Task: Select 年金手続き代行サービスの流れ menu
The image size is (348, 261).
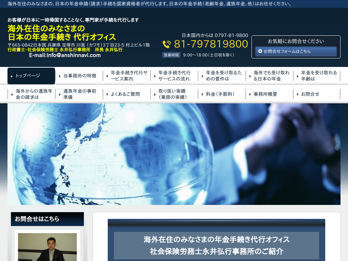Action: [x=174, y=76]
